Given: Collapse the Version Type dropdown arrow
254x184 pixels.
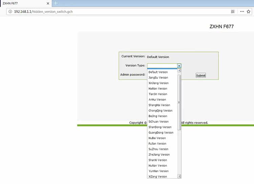Looking at the screenshot, I should click(179, 66).
